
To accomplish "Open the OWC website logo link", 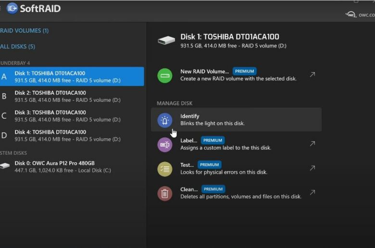I will click(x=360, y=14).
